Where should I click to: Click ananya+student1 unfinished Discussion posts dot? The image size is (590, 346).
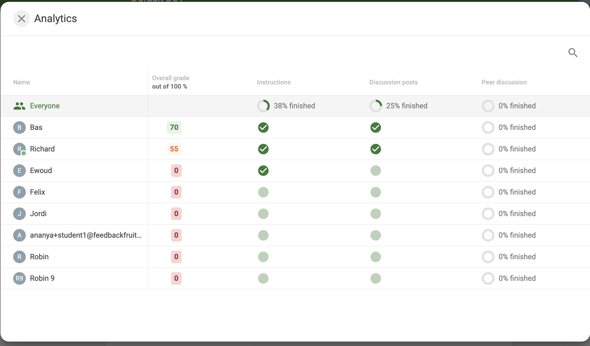point(376,235)
